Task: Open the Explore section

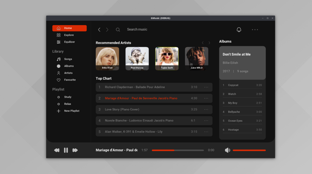Action: (69, 35)
